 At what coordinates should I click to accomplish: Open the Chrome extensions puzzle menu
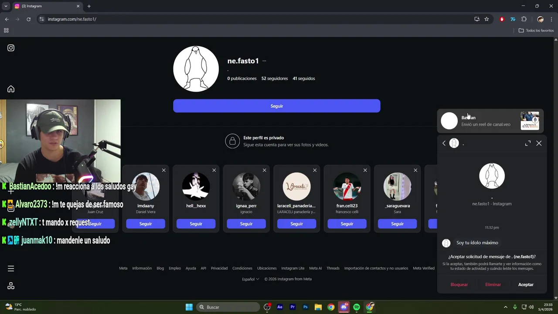point(524,19)
